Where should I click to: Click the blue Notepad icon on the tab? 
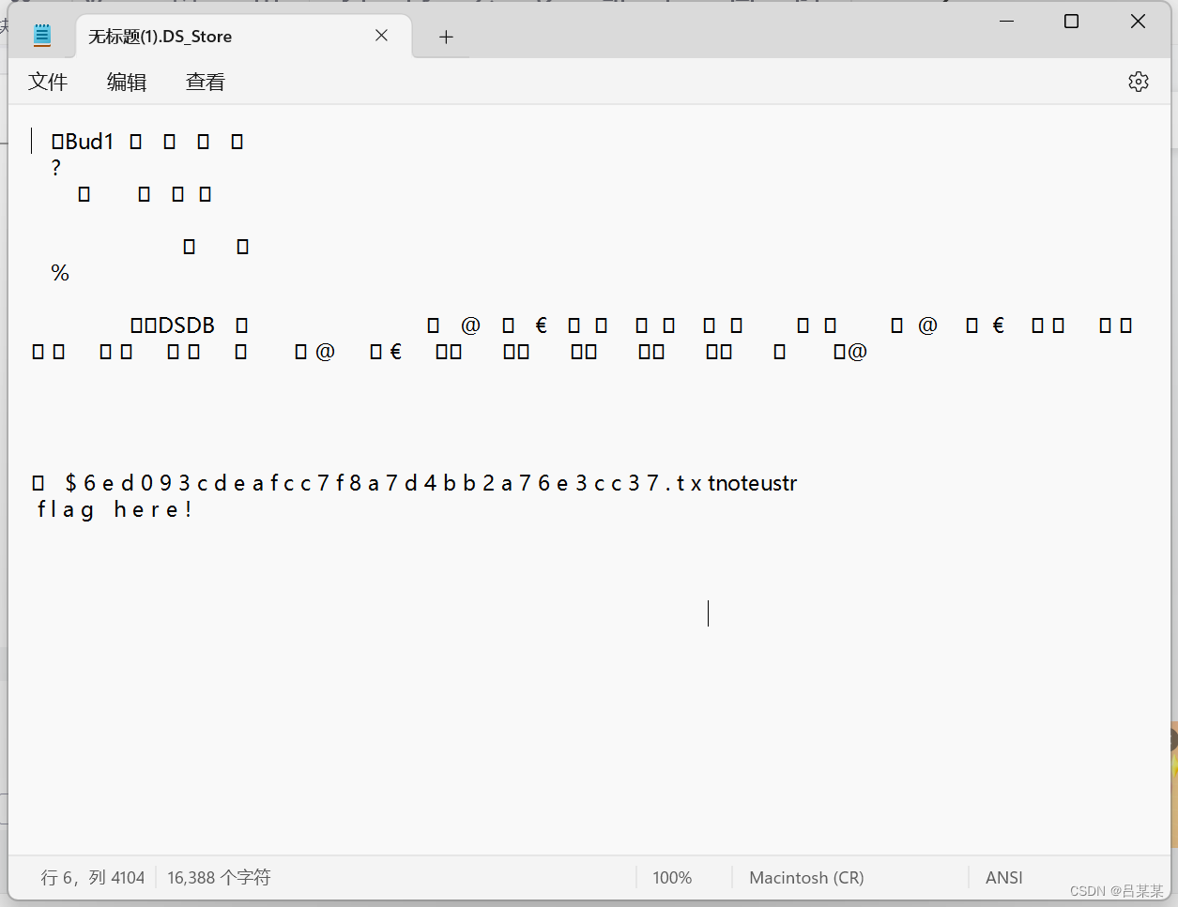[x=41, y=35]
